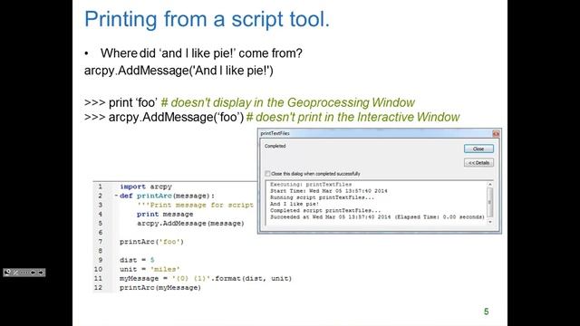This screenshot has width=580, height=326.
Task: Click the 'Succeeded at Wed Mar 05' output line
Action: click(x=377, y=217)
